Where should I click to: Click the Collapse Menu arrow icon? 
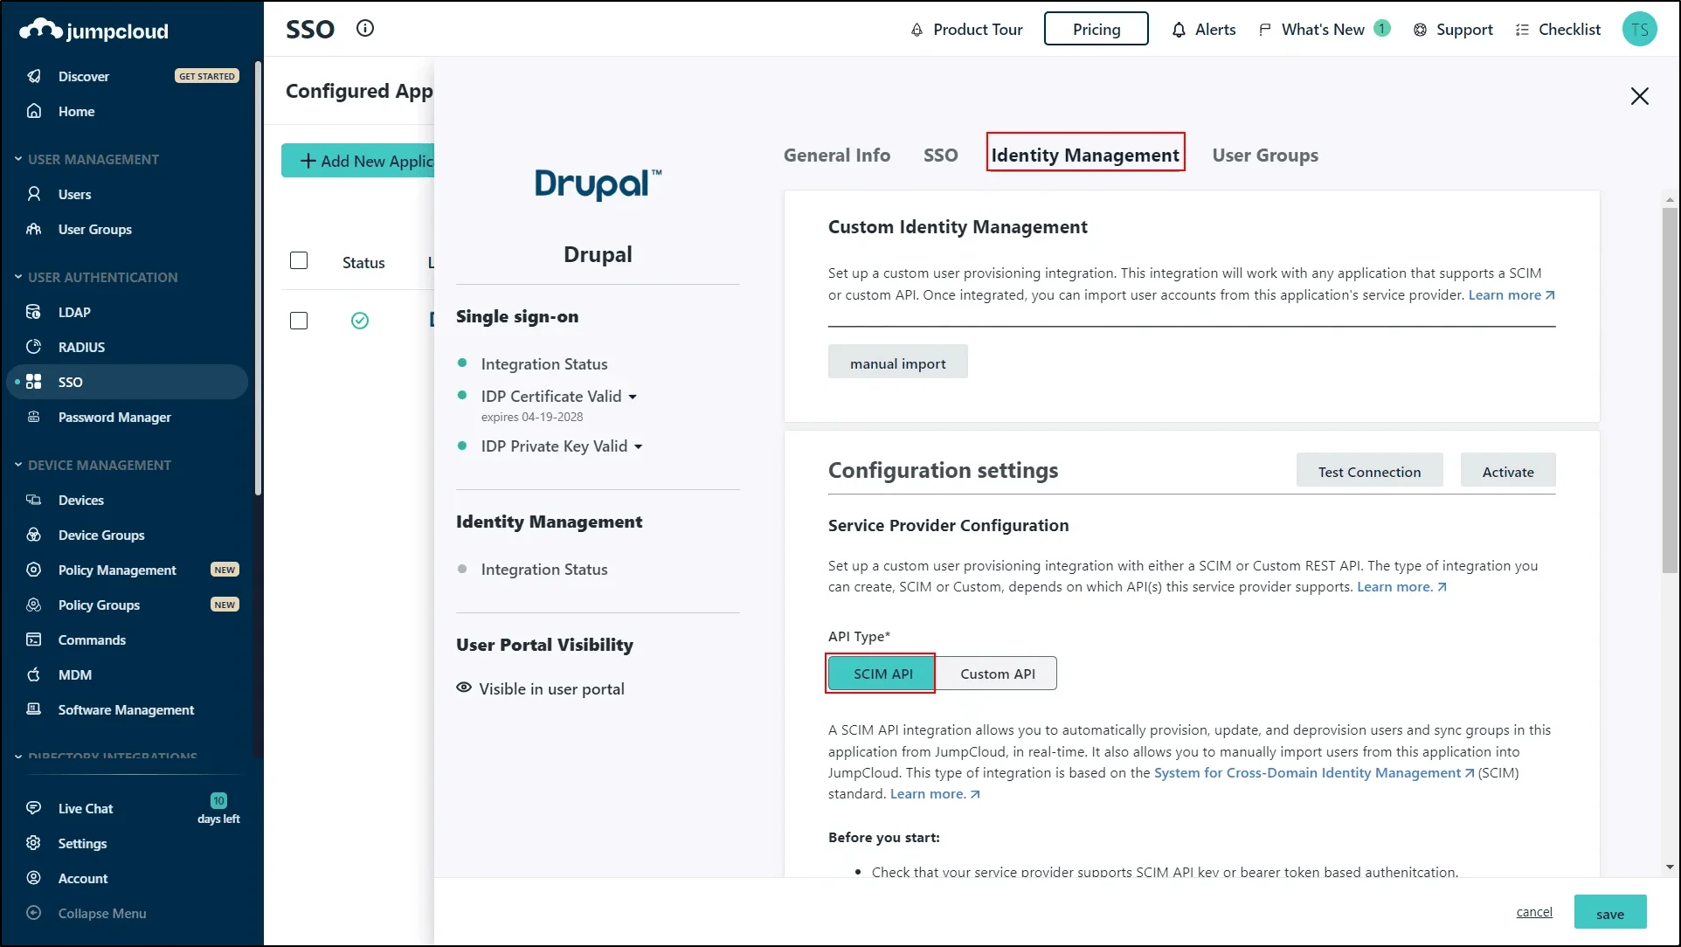[34, 913]
